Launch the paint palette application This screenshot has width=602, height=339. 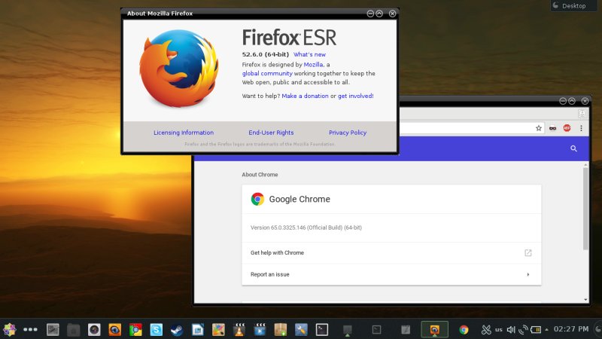click(218, 329)
